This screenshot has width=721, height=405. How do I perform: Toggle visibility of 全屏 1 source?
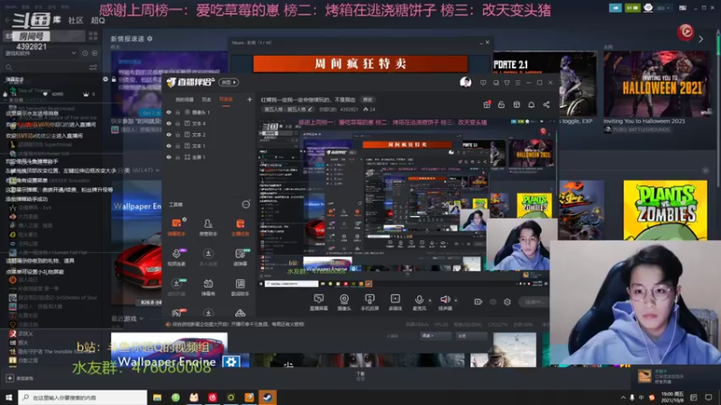169,157
